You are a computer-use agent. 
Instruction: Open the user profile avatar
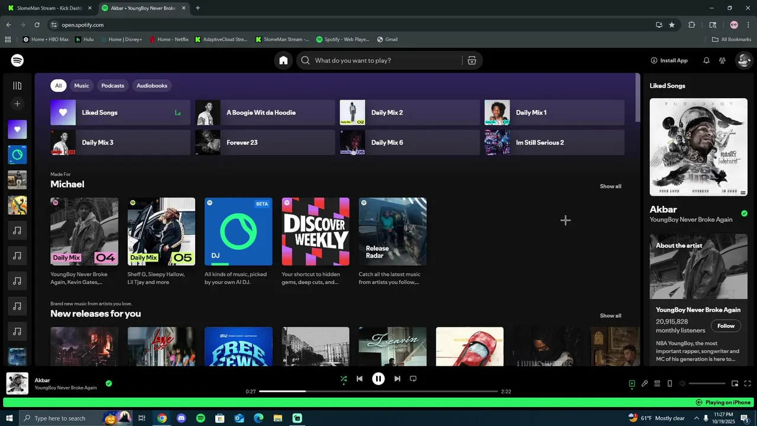coord(743,60)
